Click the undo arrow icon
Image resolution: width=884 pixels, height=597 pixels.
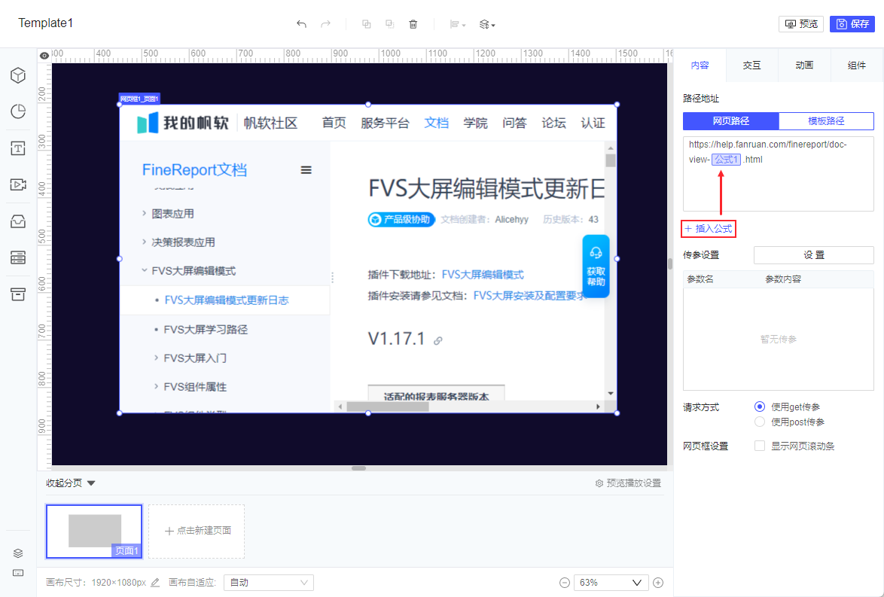pyautogui.click(x=301, y=24)
